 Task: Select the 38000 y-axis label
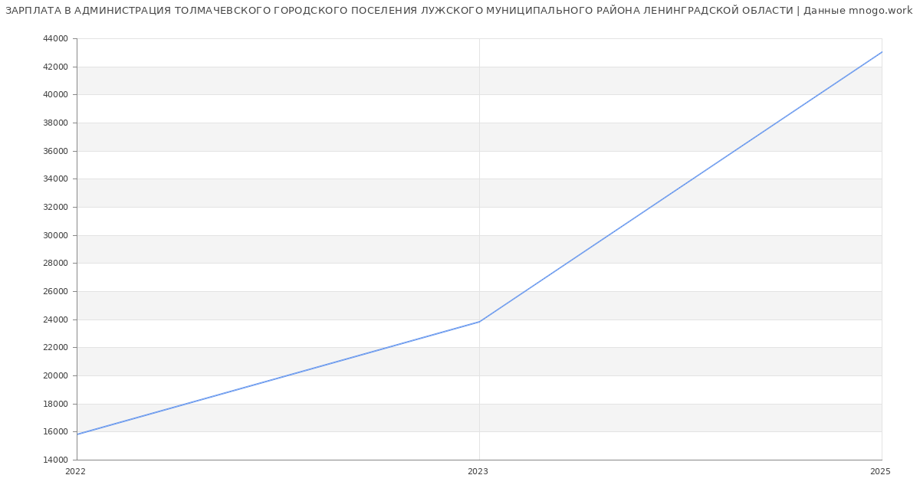[x=55, y=123]
